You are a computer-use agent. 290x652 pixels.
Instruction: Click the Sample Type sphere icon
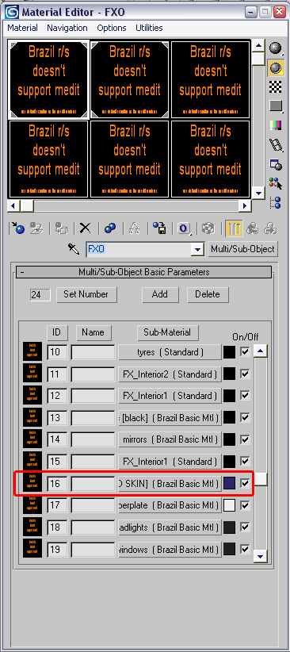tap(275, 48)
